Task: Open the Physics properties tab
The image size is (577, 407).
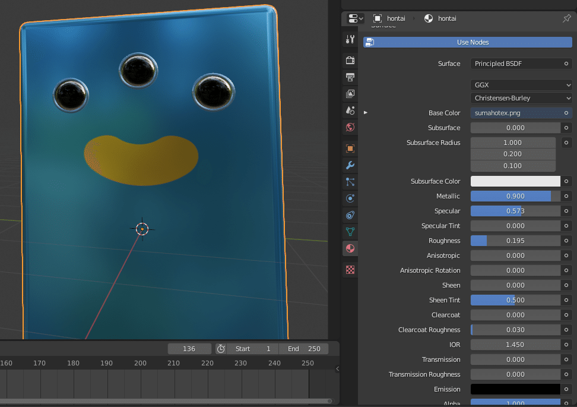Action: pos(350,198)
